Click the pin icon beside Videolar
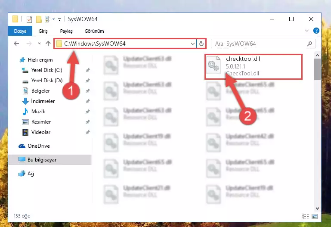Screen dimensions: 331x227 pos(88,132)
